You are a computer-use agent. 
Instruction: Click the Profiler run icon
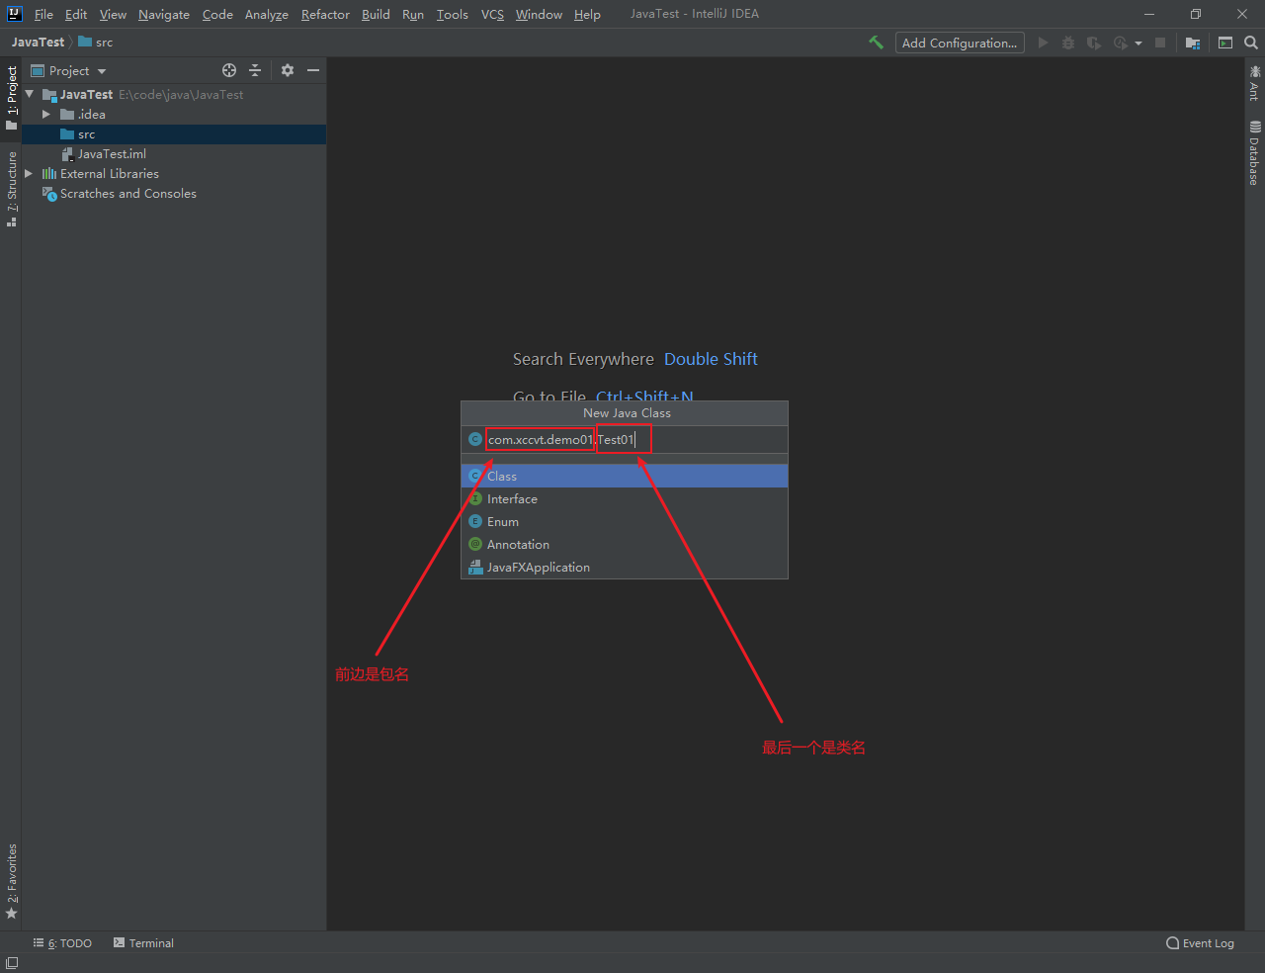(x=1120, y=43)
